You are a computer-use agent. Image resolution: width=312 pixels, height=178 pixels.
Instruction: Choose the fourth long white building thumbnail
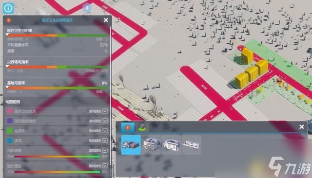click(192, 145)
